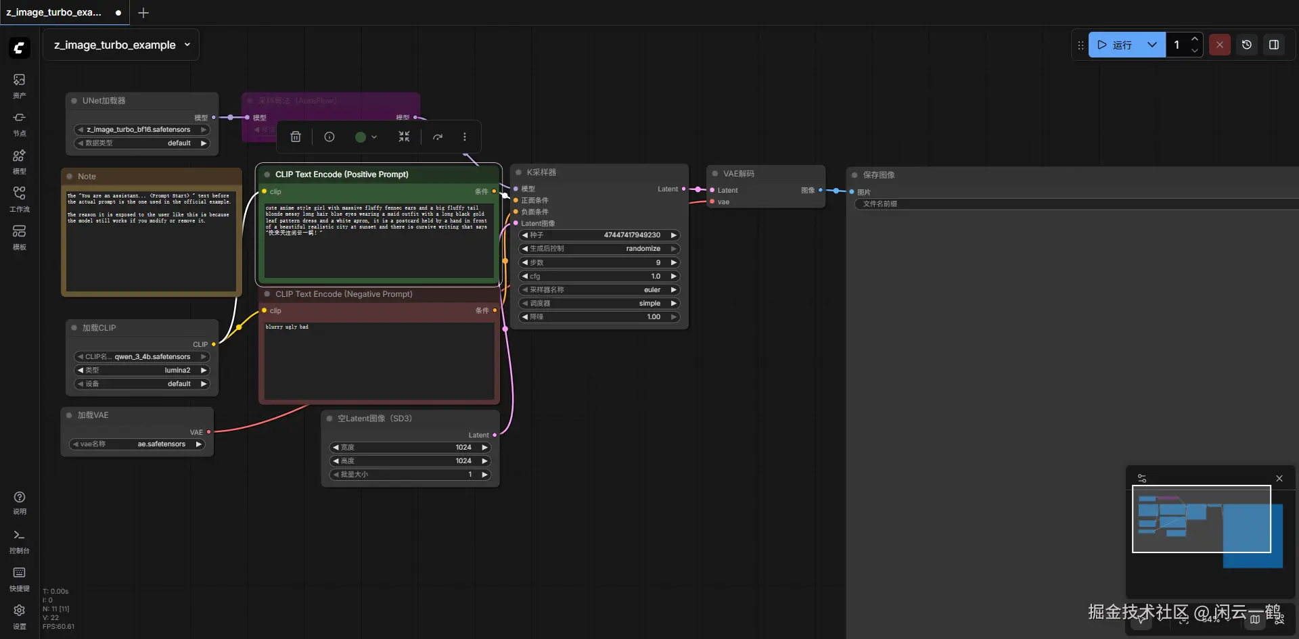The height and width of the screenshot is (639, 1299).
Task: Add a new workflow tab
Action: pyautogui.click(x=143, y=12)
